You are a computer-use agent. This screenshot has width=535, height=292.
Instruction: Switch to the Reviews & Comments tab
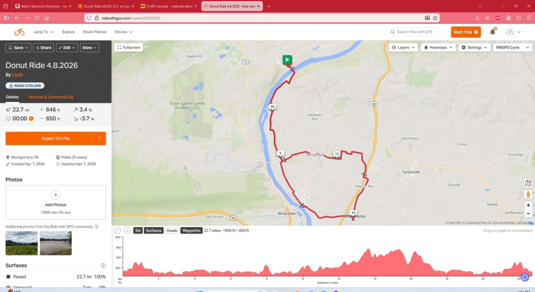point(51,97)
